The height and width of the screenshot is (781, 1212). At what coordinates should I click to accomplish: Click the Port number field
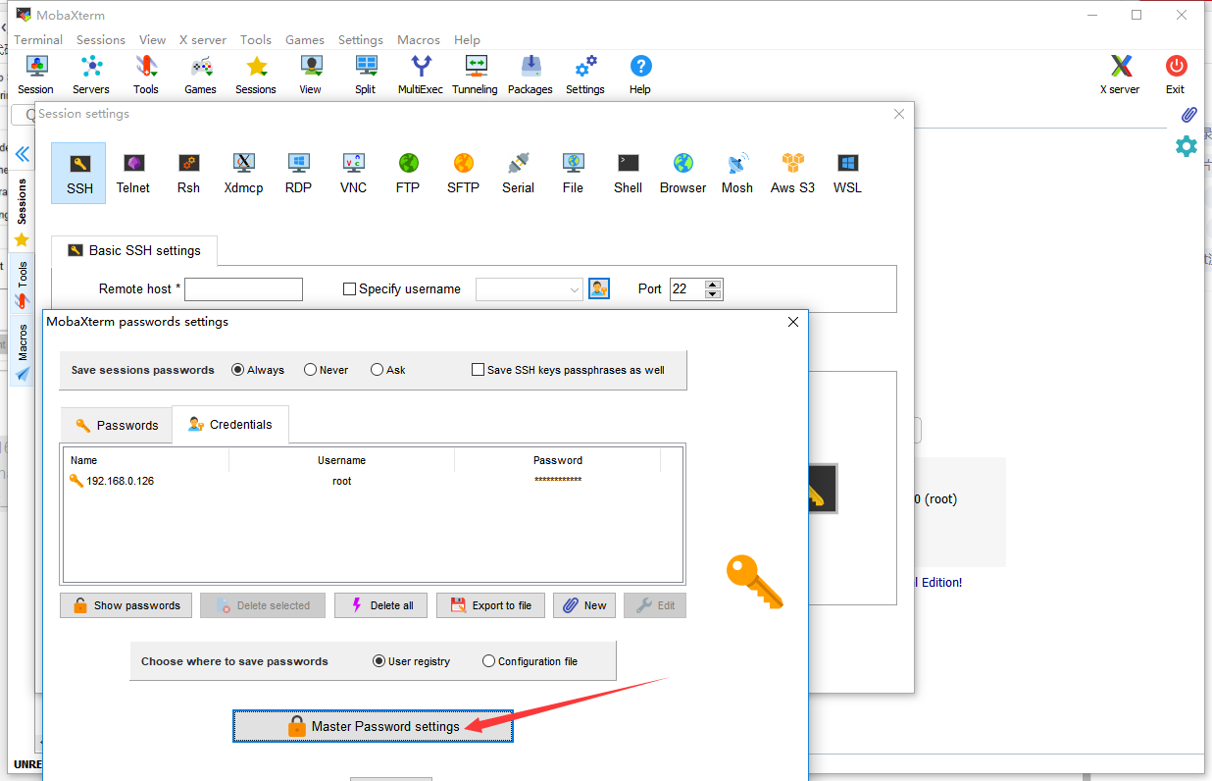tap(686, 289)
